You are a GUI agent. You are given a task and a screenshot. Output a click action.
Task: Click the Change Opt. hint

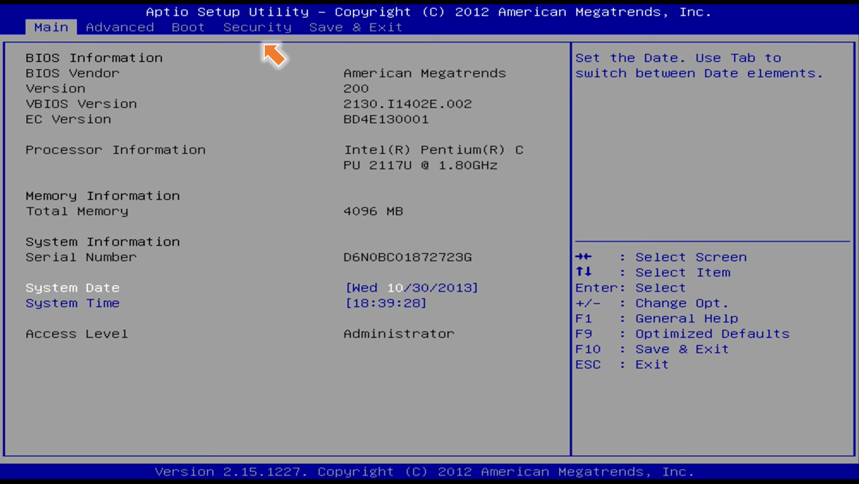pos(652,303)
